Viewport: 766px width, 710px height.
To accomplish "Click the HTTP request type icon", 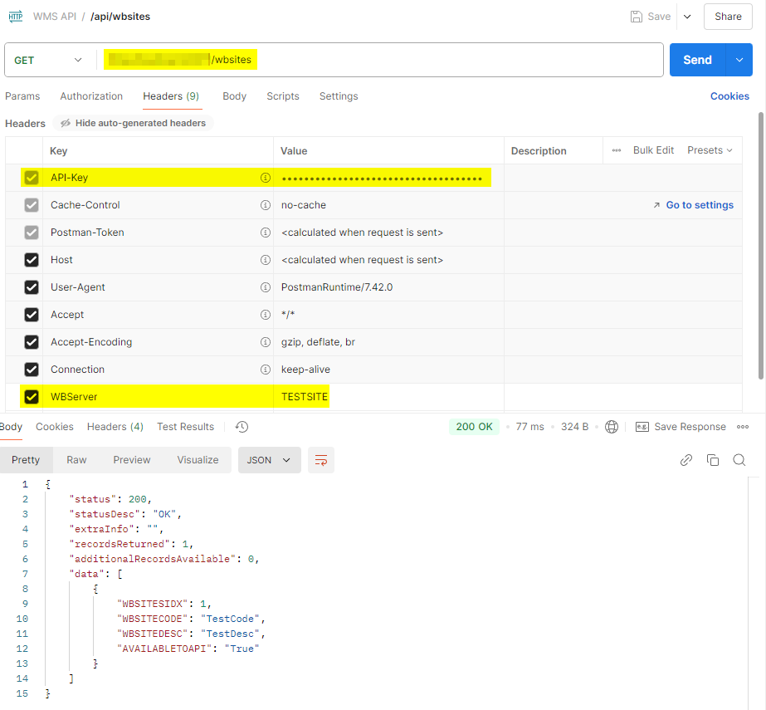I will [16, 17].
